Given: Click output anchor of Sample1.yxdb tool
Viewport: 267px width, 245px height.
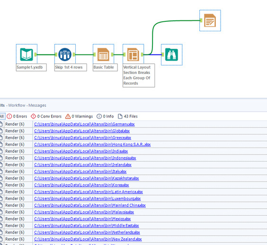Looking at the screenshot, I should [36, 54].
